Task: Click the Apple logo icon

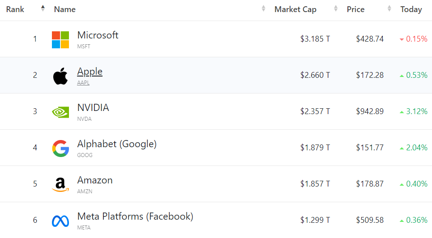Action: coord(60,76)
